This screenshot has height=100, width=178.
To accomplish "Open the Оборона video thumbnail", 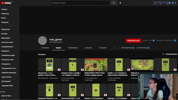I will coord(142,65).
